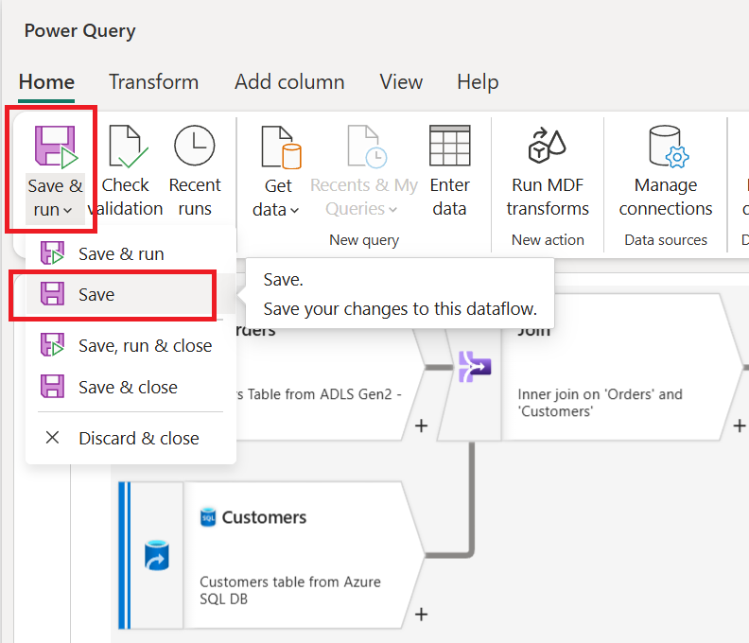749x643 pixels.
Task: Click the Save & run ribbon icon
Action: (56, 148)
